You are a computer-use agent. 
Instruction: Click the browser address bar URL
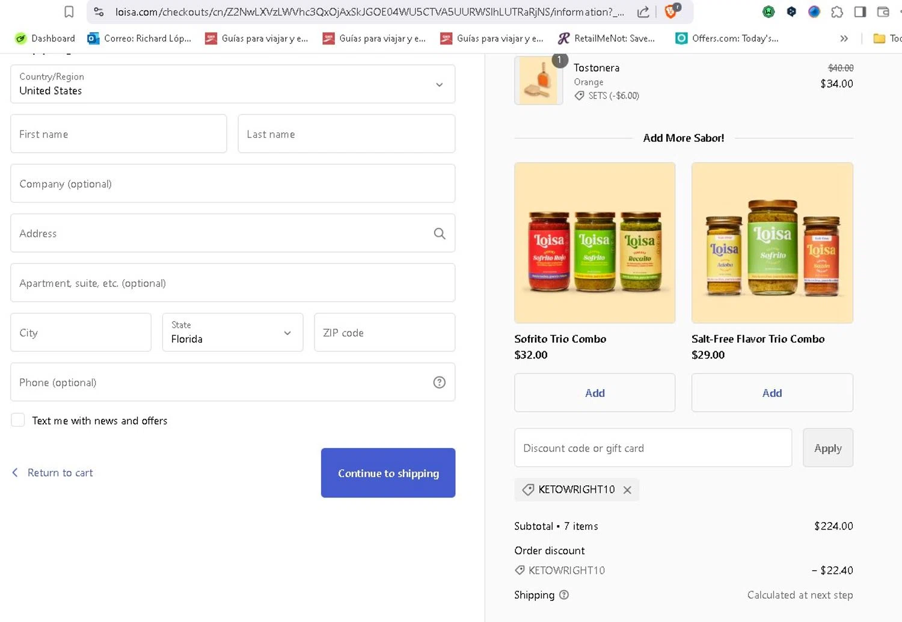click(370, 11)
